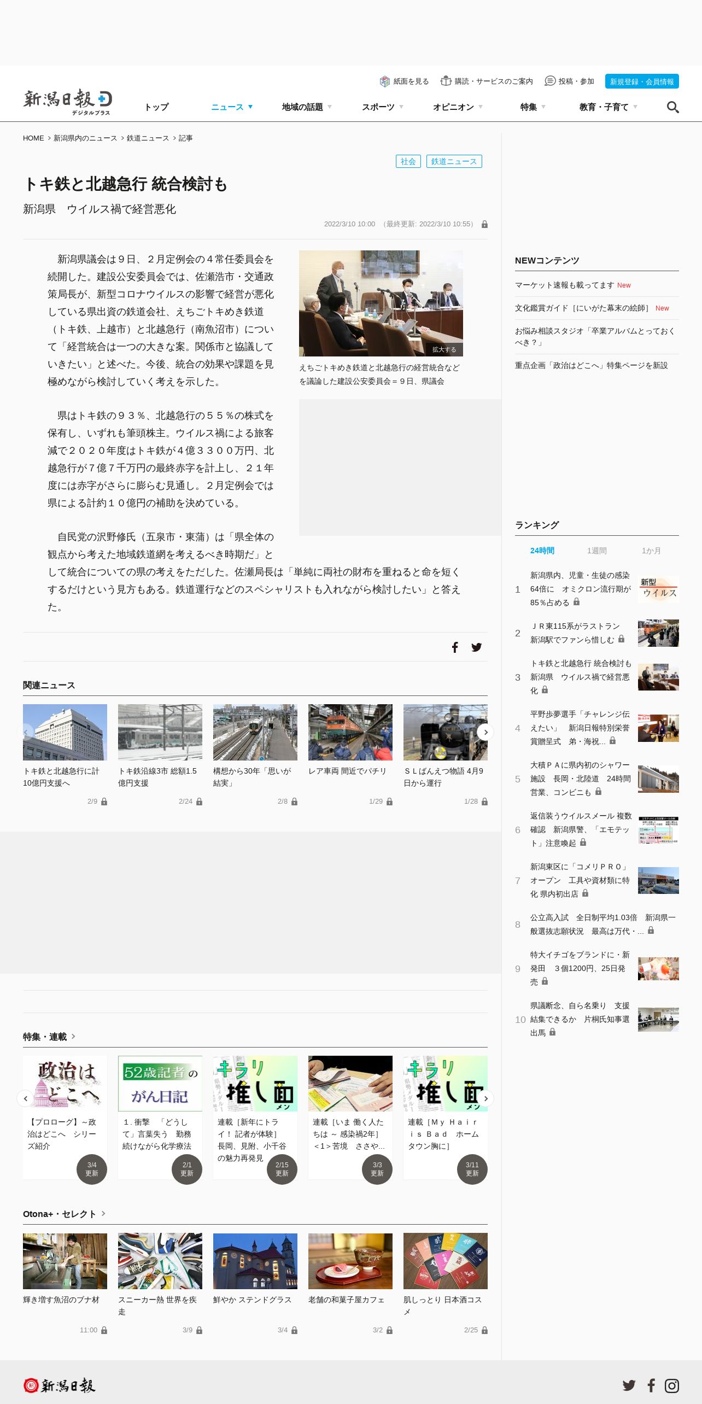Open article photo of committee meeting
Screen dimensions: 702x1404
[x=381, y=303]
